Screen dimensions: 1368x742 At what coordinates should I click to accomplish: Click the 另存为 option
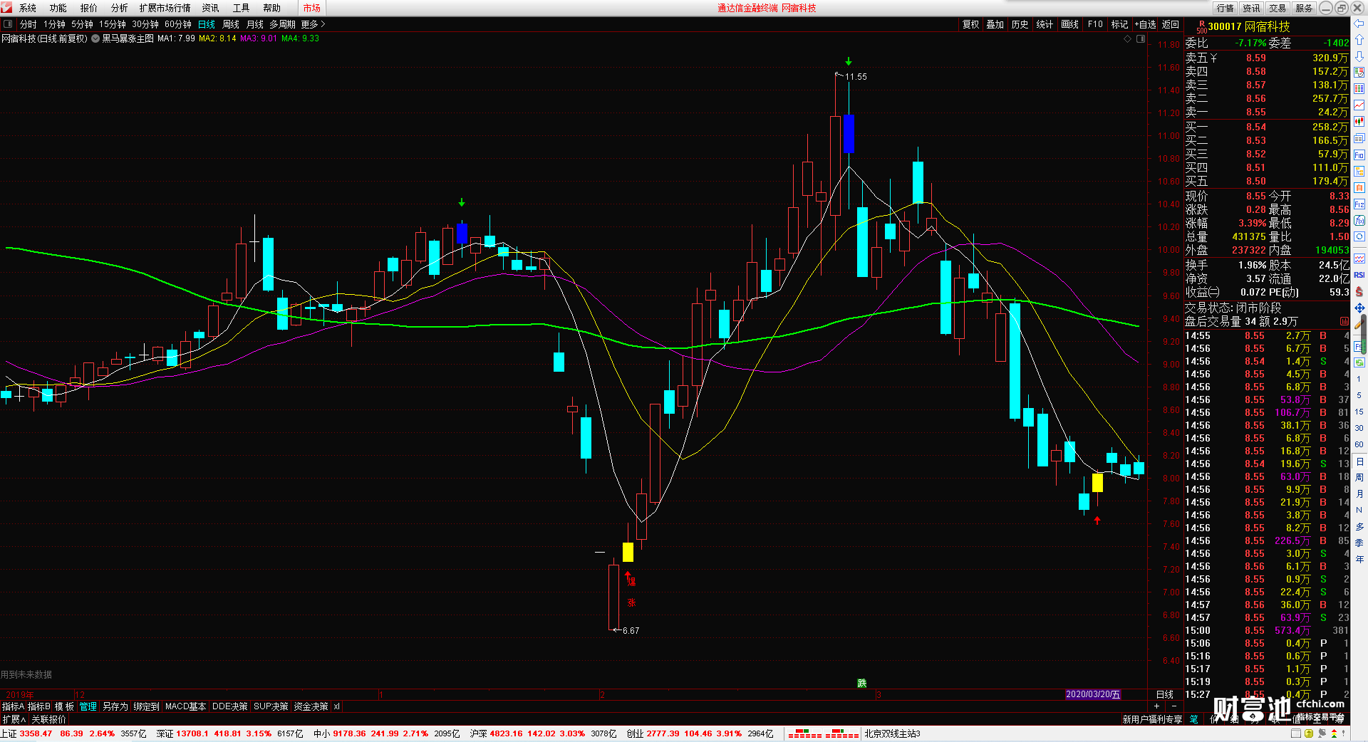[115, 706]
